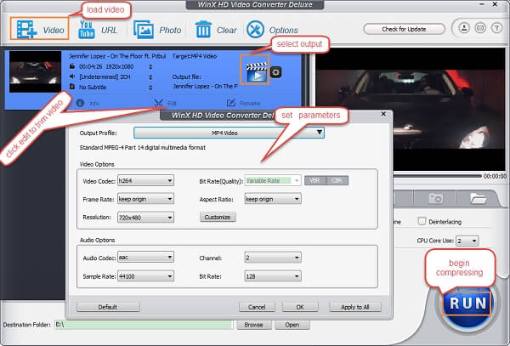Click the video preview pane
Viewport: 510px width, 346px height.
pos(411,110)
